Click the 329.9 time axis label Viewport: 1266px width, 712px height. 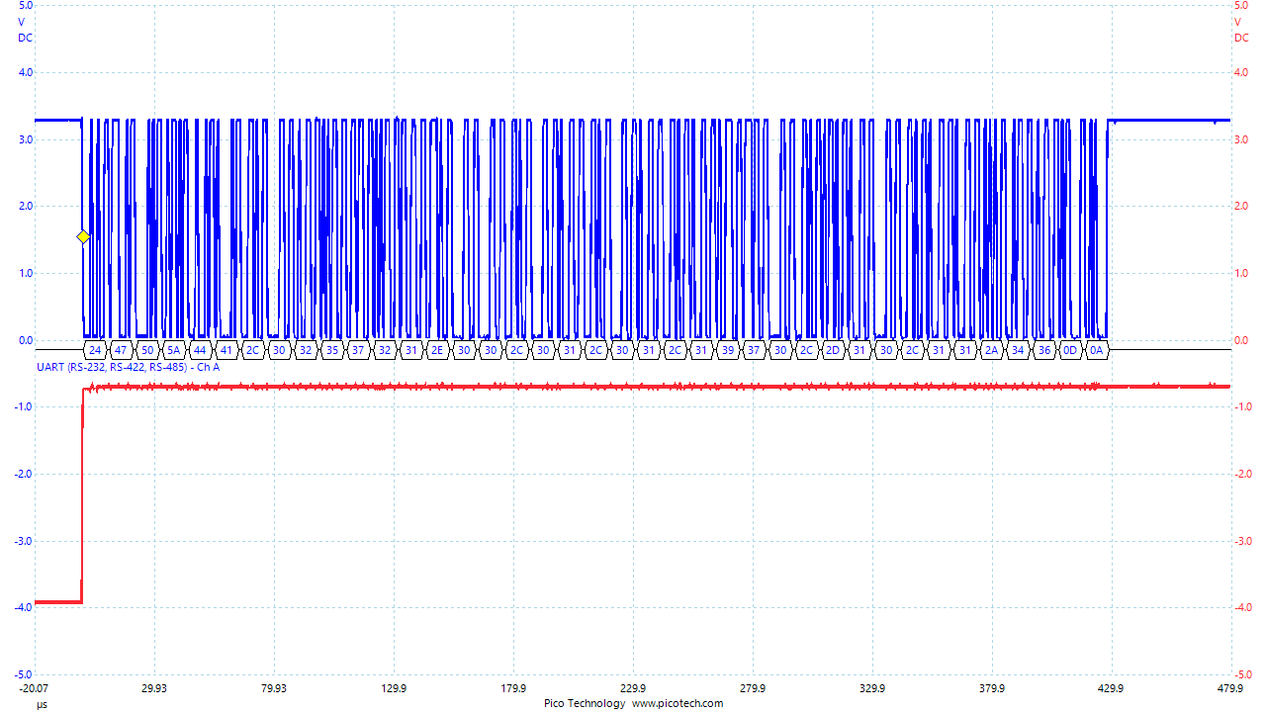872,688
